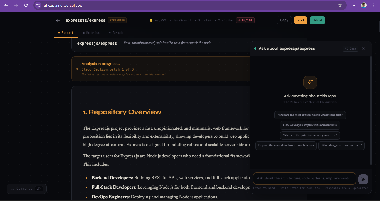Reload the page using the refresh icon

click(26, 5)
